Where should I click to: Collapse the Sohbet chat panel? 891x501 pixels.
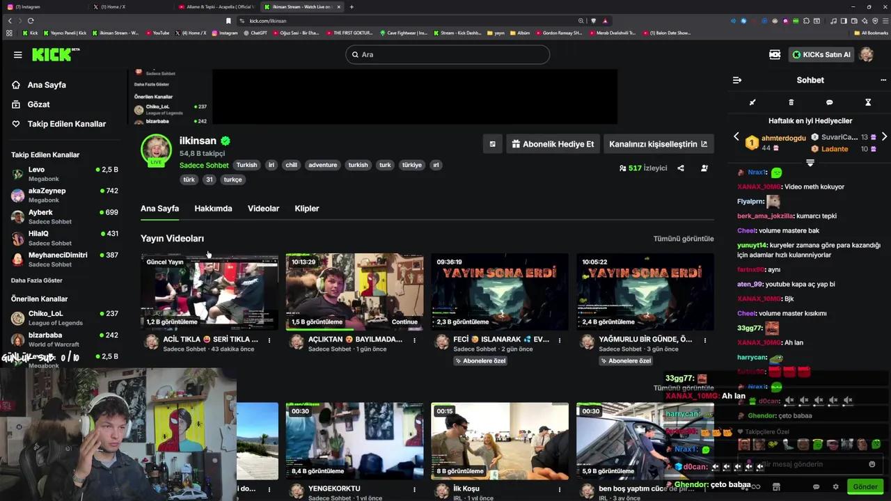[737, 80]
